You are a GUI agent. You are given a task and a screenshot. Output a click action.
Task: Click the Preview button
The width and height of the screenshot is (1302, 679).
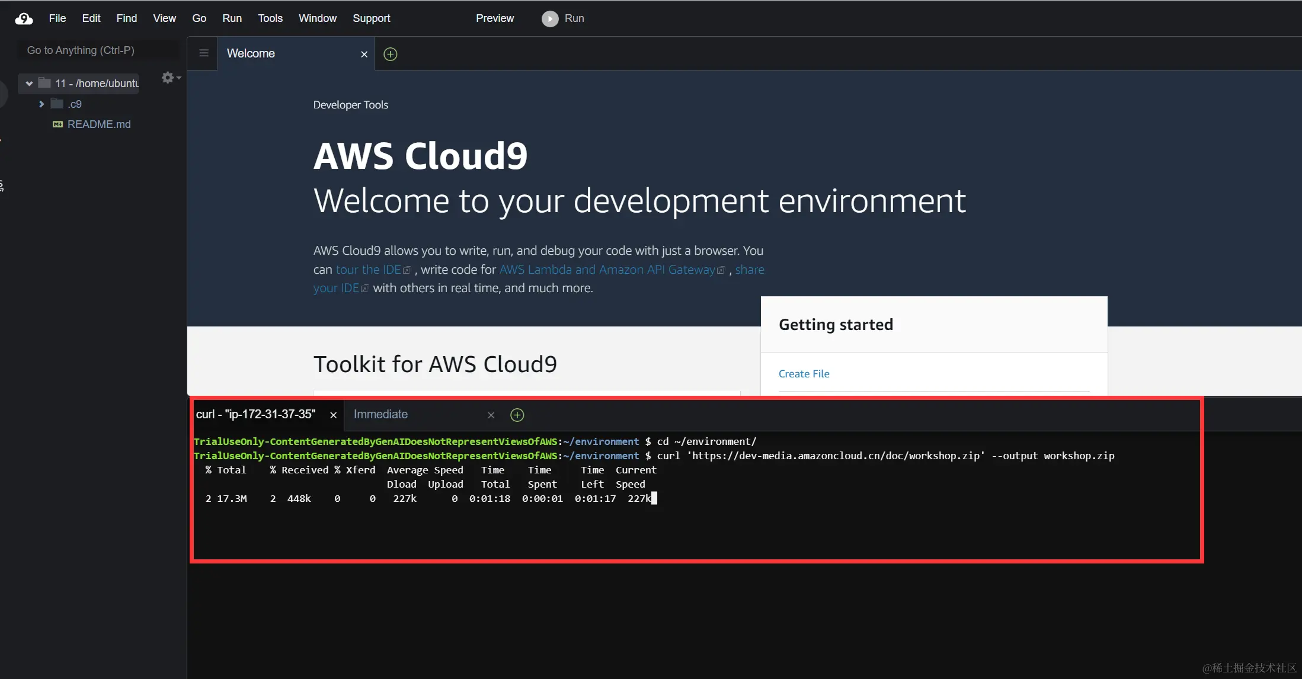[494, 18]
